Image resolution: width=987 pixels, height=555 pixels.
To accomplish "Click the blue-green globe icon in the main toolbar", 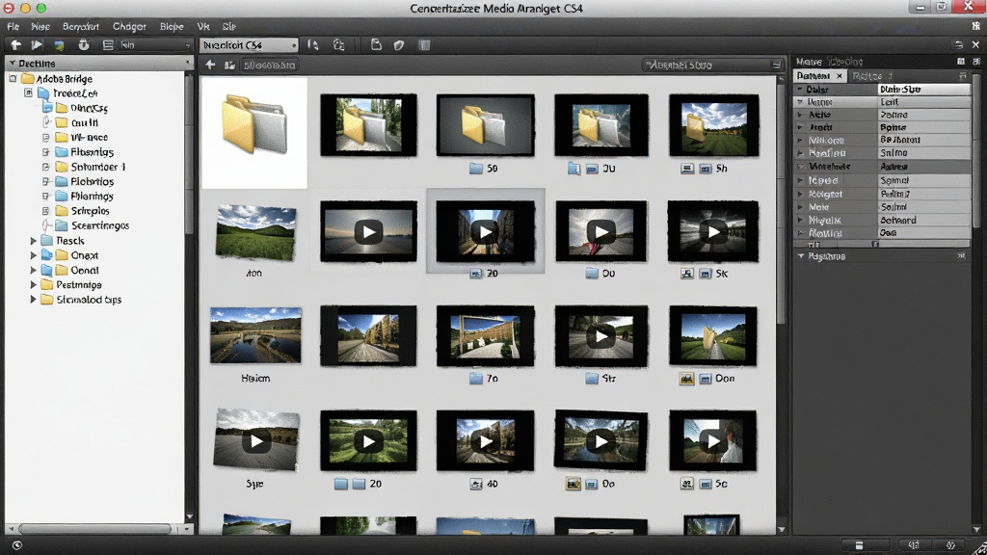I will tap(59, 44).
